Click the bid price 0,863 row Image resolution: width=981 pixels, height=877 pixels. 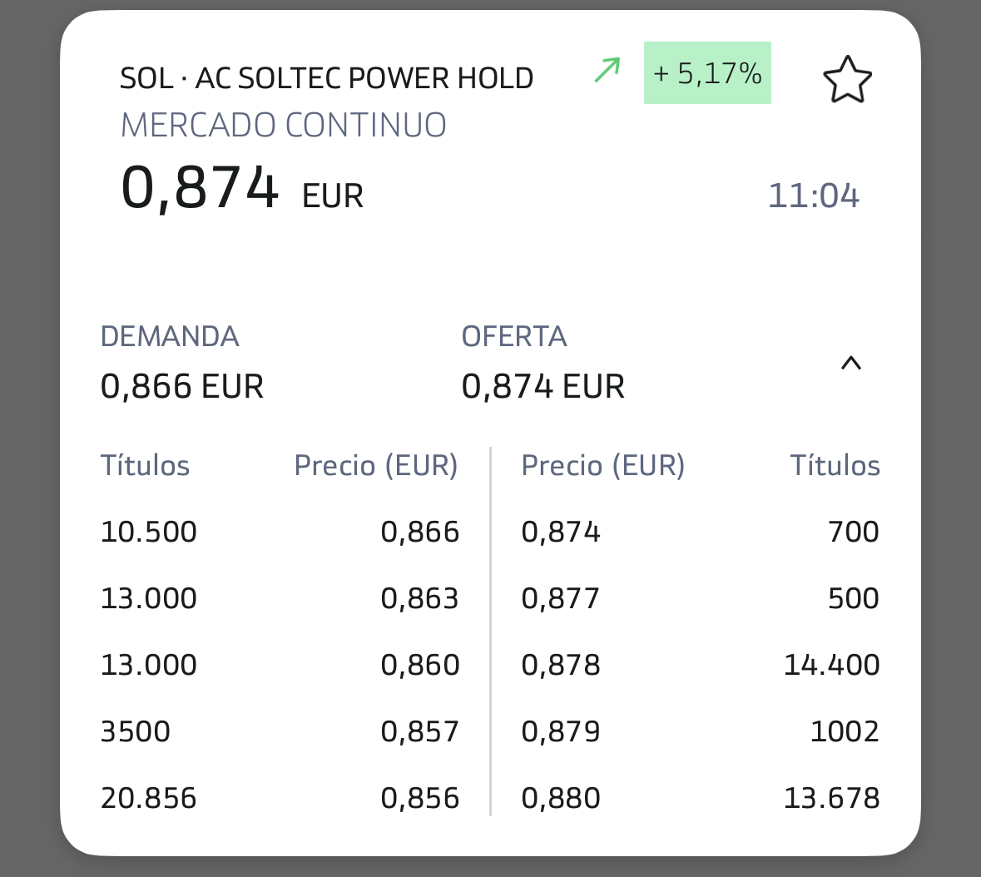point(419,599)
